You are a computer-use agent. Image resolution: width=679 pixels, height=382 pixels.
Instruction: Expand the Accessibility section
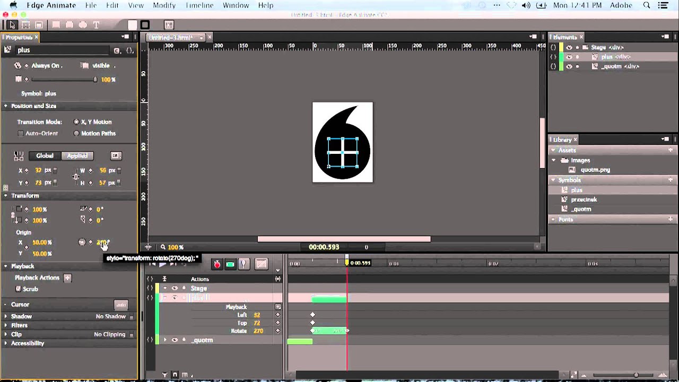tap(6, 343)
